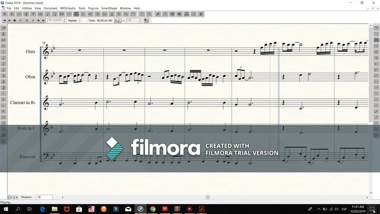Pick the Chord tool
The height and width of the screenshot is (214, 380).
104,14
